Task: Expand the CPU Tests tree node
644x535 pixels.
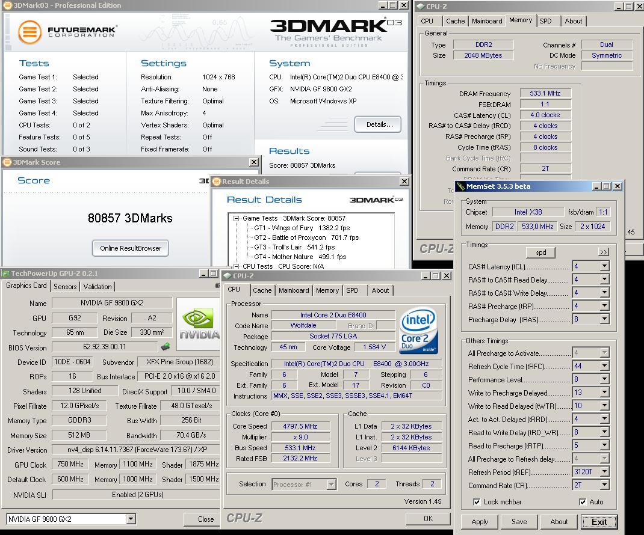Action: pyautogui.click(x=236, y=266)
